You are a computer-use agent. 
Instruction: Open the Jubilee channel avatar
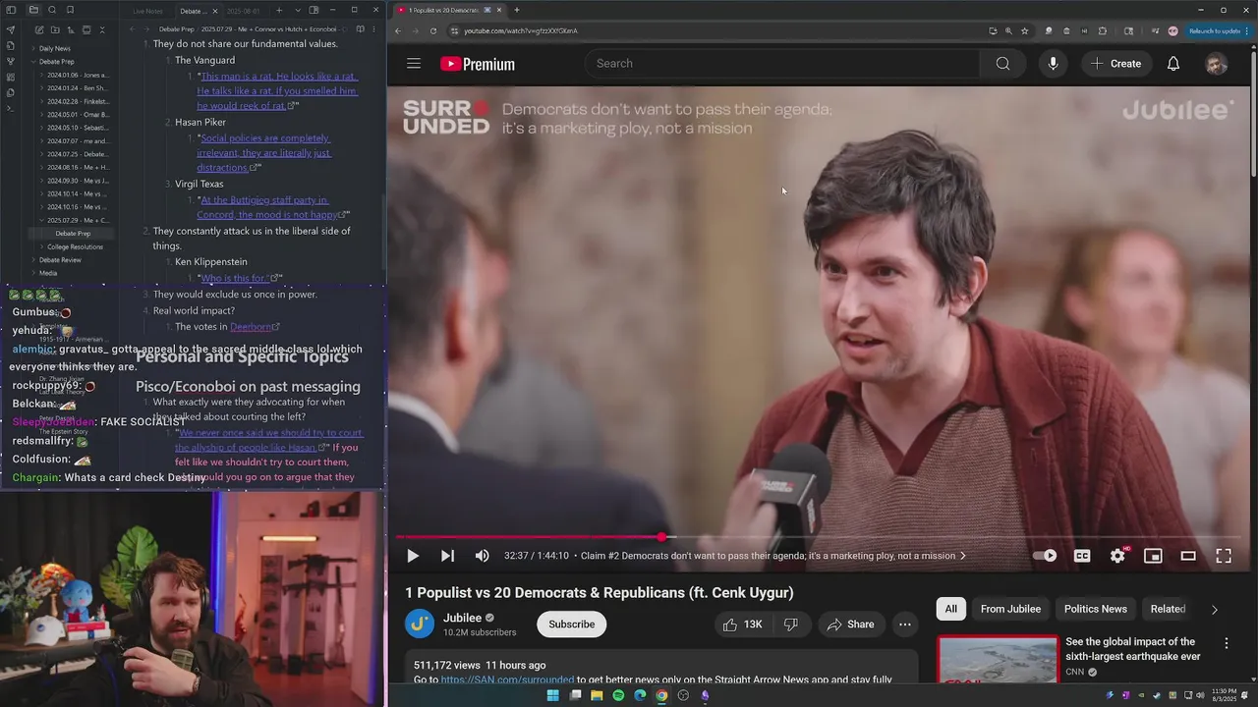tap(419, 625)
